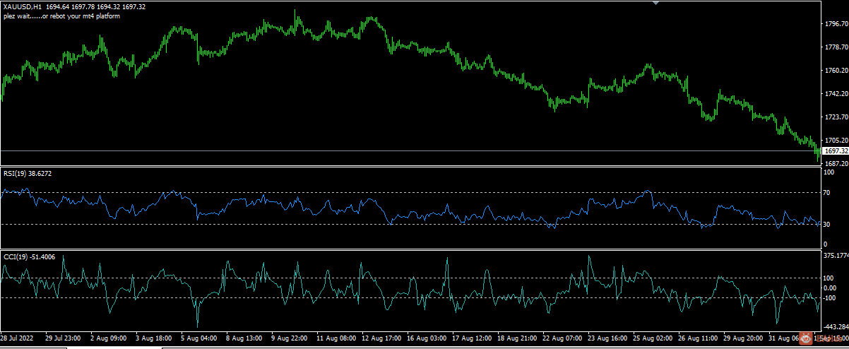Image resolution: width=849 pixels, height=349 pixels.
Task: Click the 1705.20 price axis label
Action: tap(836, 141)
